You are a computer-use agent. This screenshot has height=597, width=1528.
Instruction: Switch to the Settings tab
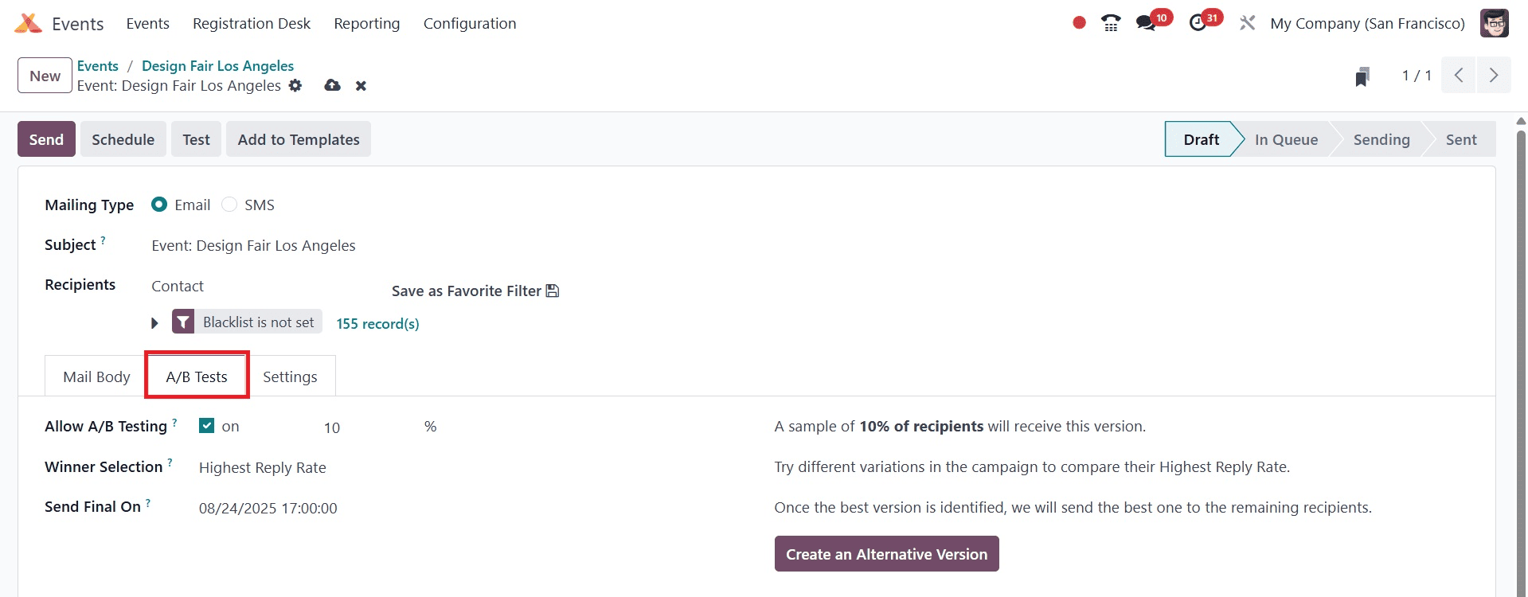click(x=290, y=377)
